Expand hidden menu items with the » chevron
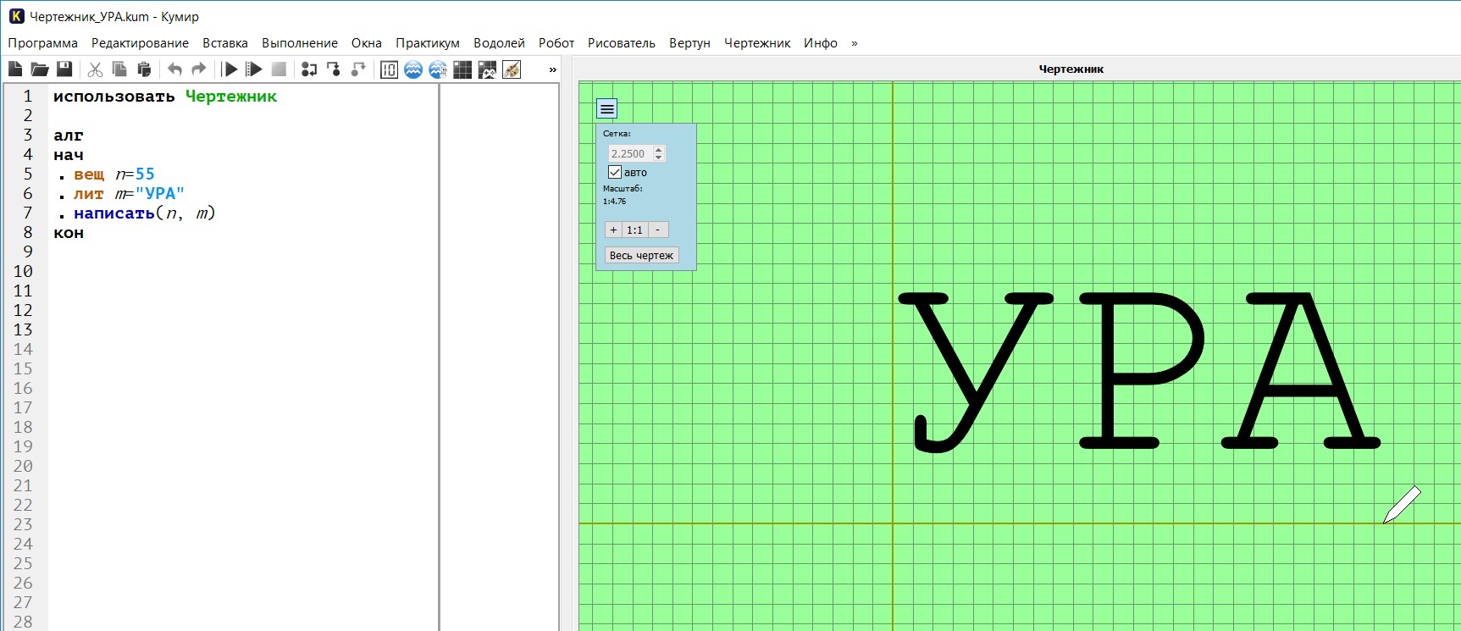1461x631 pixels. click(x=854, y=43)
